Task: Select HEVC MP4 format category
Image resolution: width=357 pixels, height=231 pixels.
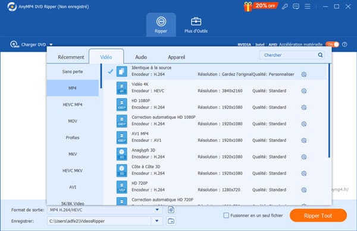Action: pyautogui.click(x=73, y=105)
